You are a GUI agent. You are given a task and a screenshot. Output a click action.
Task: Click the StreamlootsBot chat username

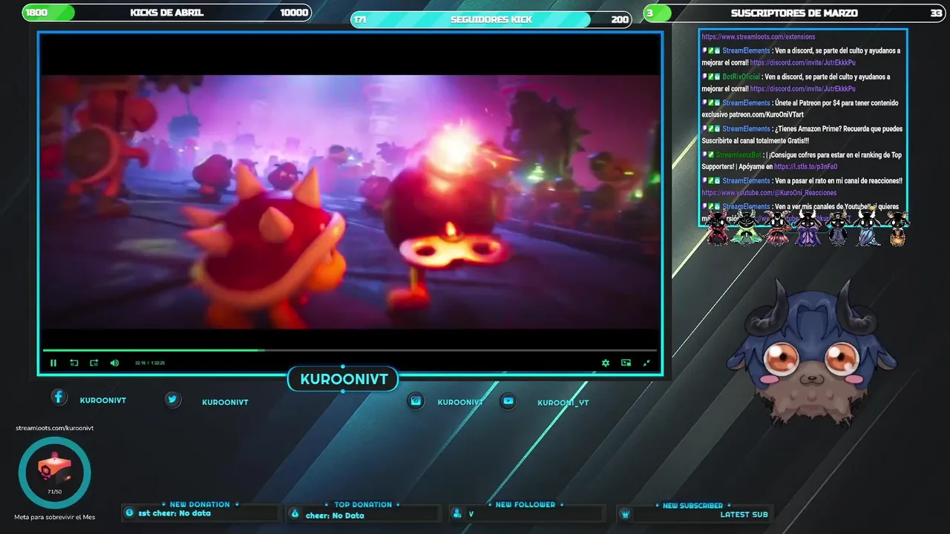[x=738, y=155]
